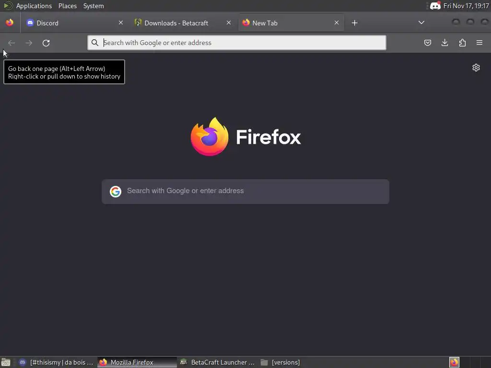Switch to Mozilla Firefox taskbar entry
This screenshot has height=368, width=491.
(137, 362)
